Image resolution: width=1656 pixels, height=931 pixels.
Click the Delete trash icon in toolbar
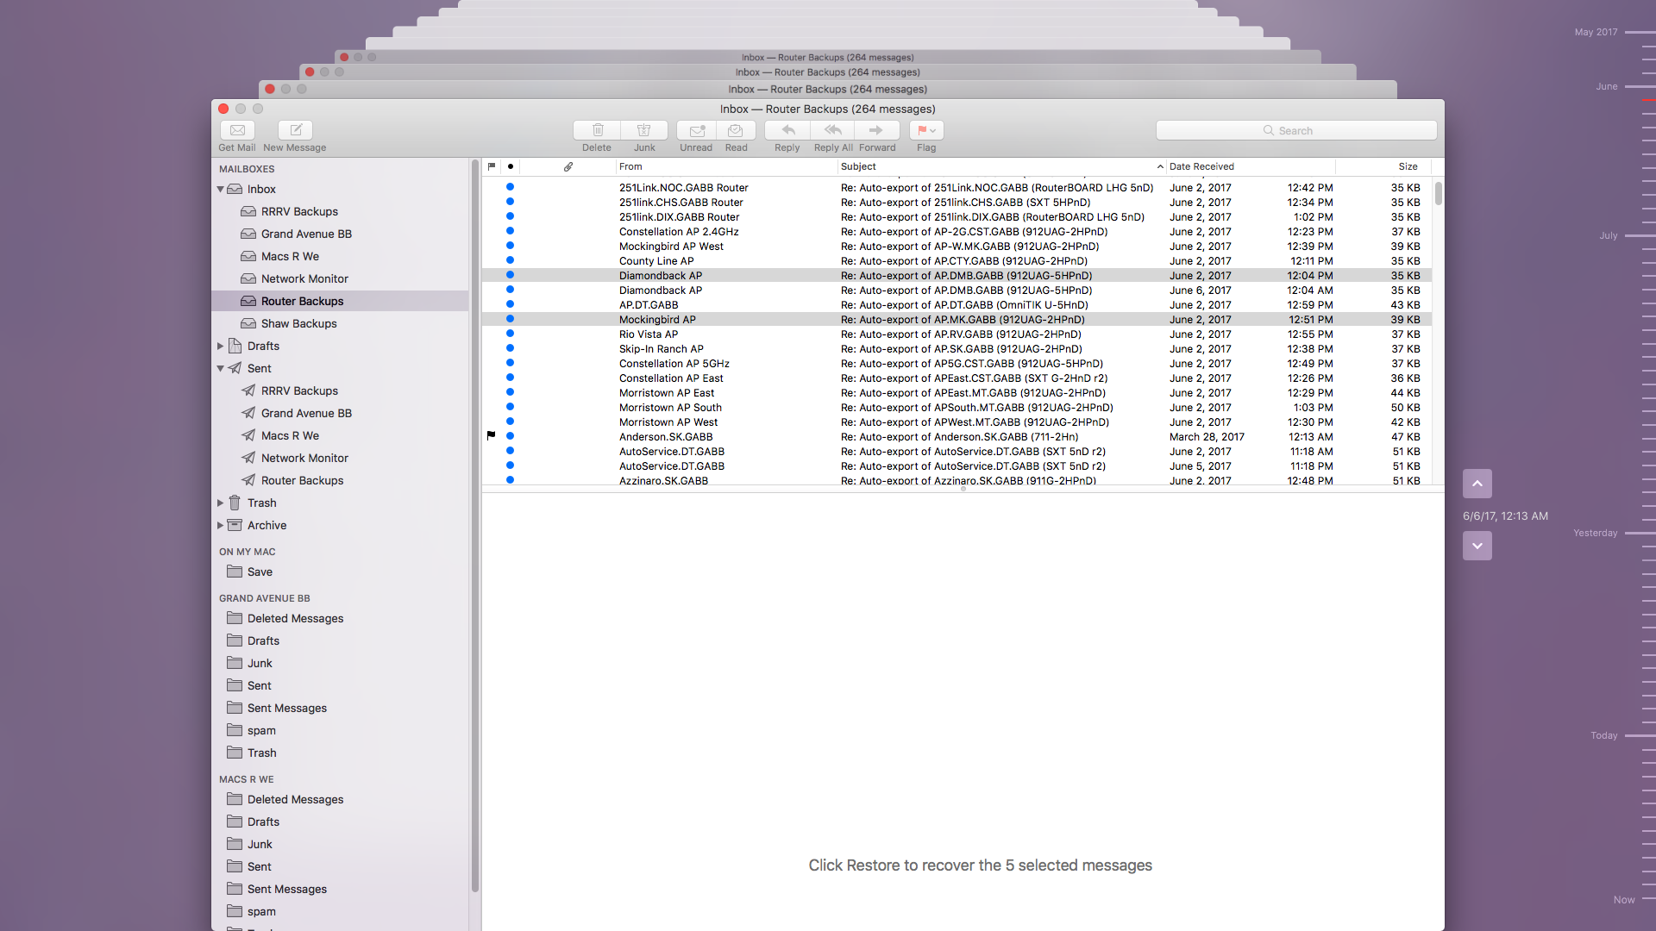(x=597, y=130)
